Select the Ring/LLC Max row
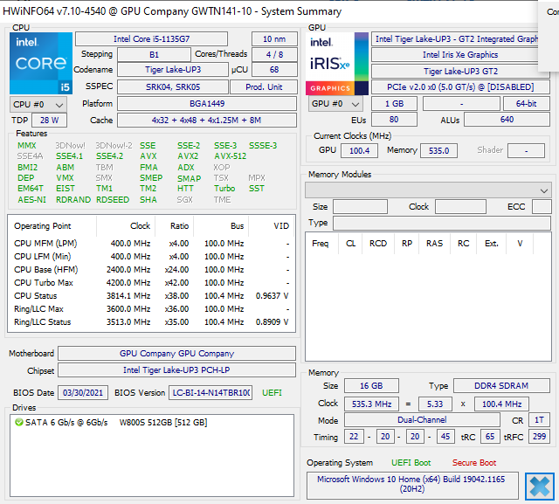The image size is (559, 504). [151, 309]
